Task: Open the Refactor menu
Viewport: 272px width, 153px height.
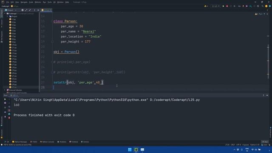Action: tap(38, 2)
